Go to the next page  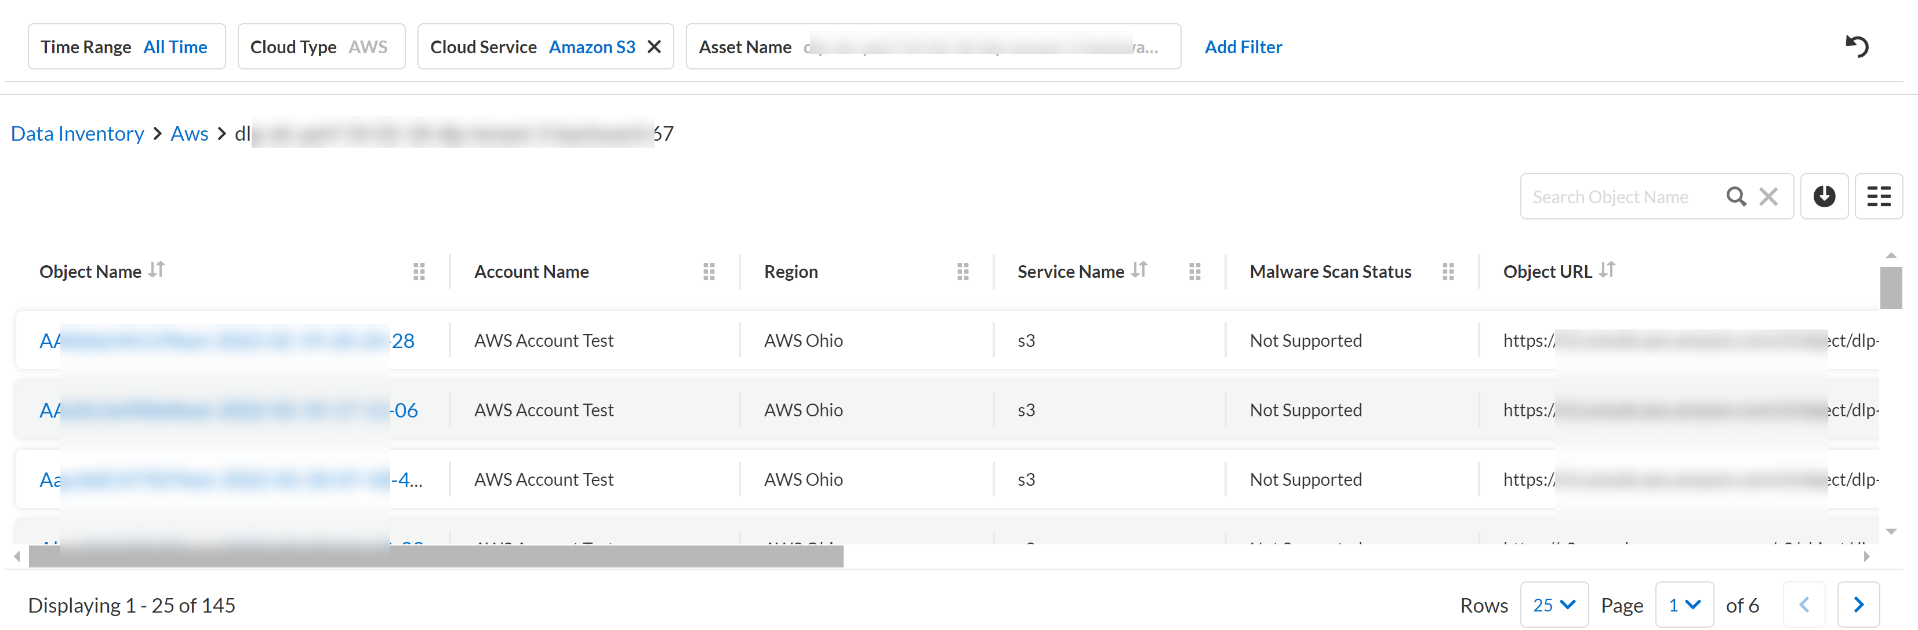coord(1858,605)
